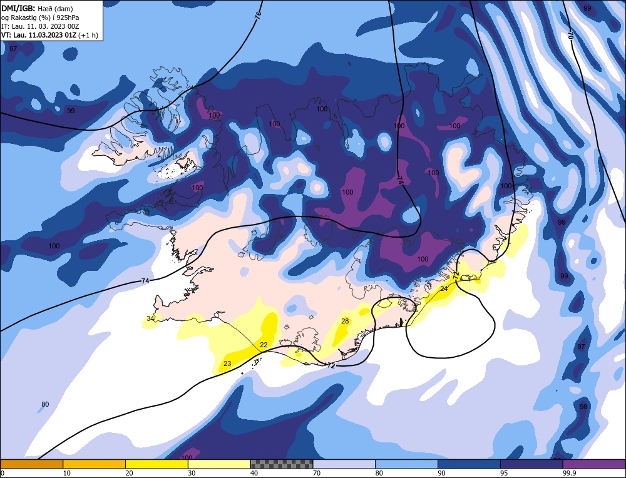Click the '10' legend scale label
The width and height of the screenshot is (626, 478).
click(x=67, y=473)
